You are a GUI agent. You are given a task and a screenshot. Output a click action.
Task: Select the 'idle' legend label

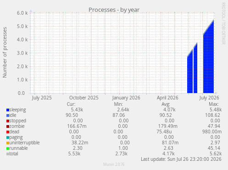[13, 115]
